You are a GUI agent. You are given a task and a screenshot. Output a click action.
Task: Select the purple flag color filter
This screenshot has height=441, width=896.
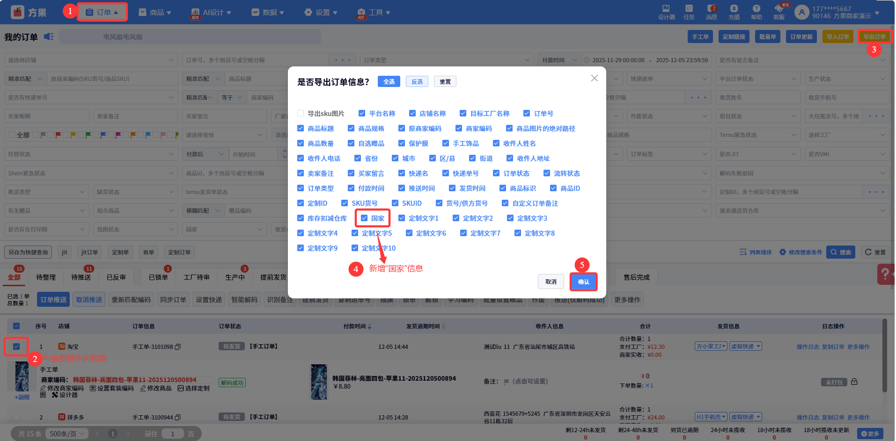(x=118, y=135)
